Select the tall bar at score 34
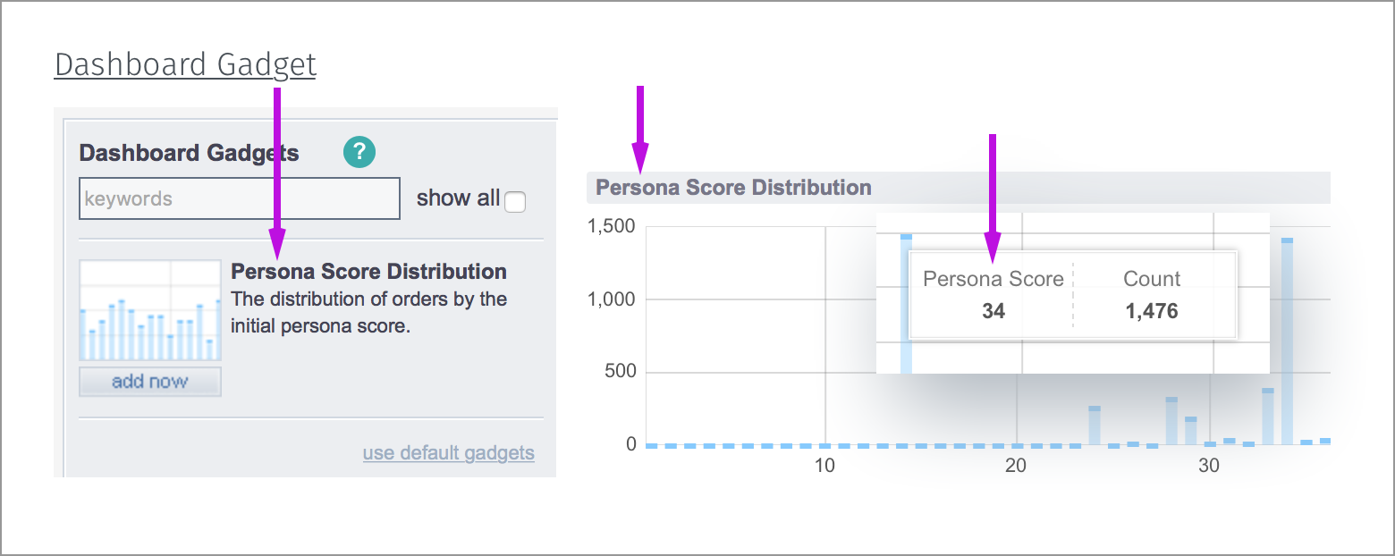The width and height of the screenshot is (1395, 556). point(1287,341)
